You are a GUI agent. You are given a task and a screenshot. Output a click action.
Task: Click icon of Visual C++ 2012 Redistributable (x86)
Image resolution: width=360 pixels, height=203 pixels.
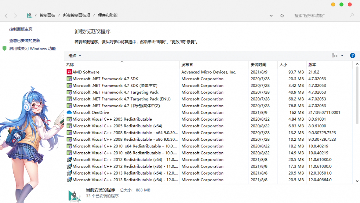[69, 166]
